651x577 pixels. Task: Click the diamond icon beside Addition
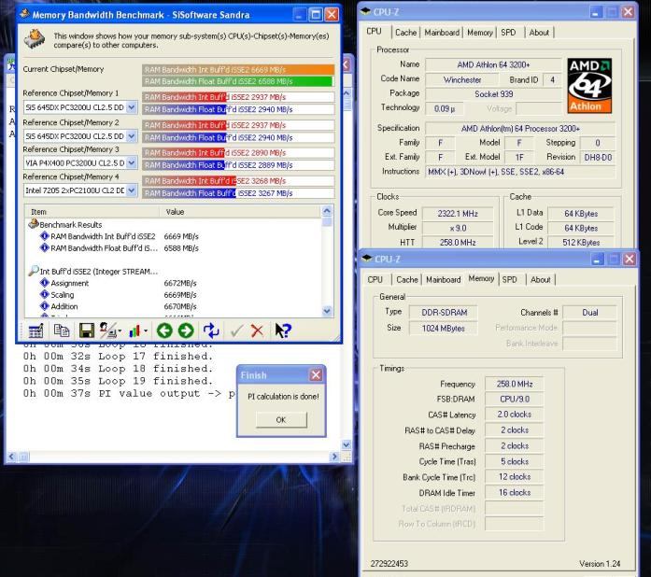pyautogui.click(x=45, y=306)
